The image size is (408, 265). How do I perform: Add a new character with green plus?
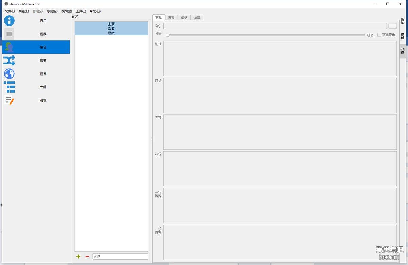[79, 256]
